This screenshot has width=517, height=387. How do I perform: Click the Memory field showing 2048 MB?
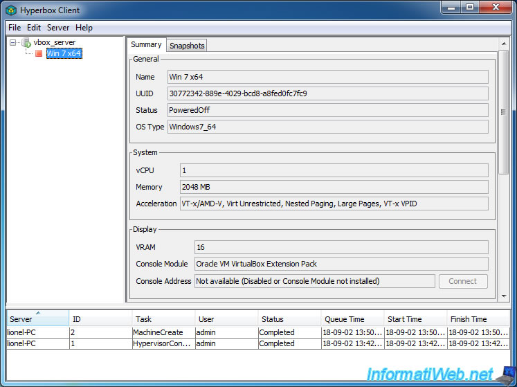tap(334, 187)
